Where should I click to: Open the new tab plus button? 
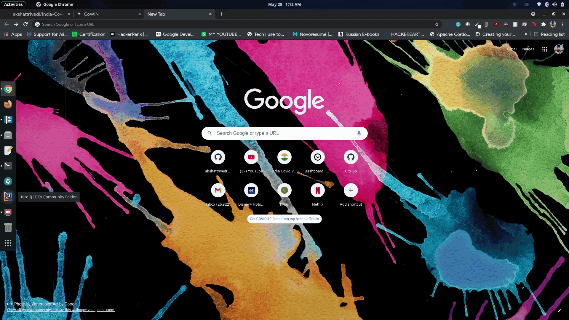221,14
